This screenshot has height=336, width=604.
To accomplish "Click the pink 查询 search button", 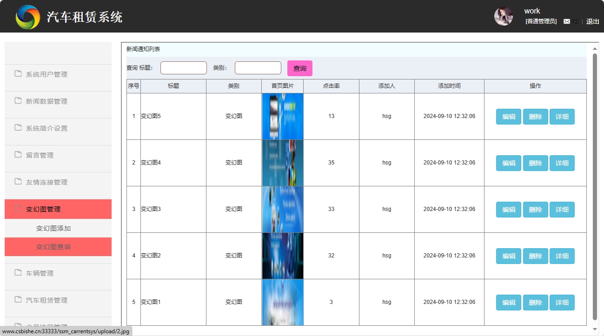I will (299, 68).
